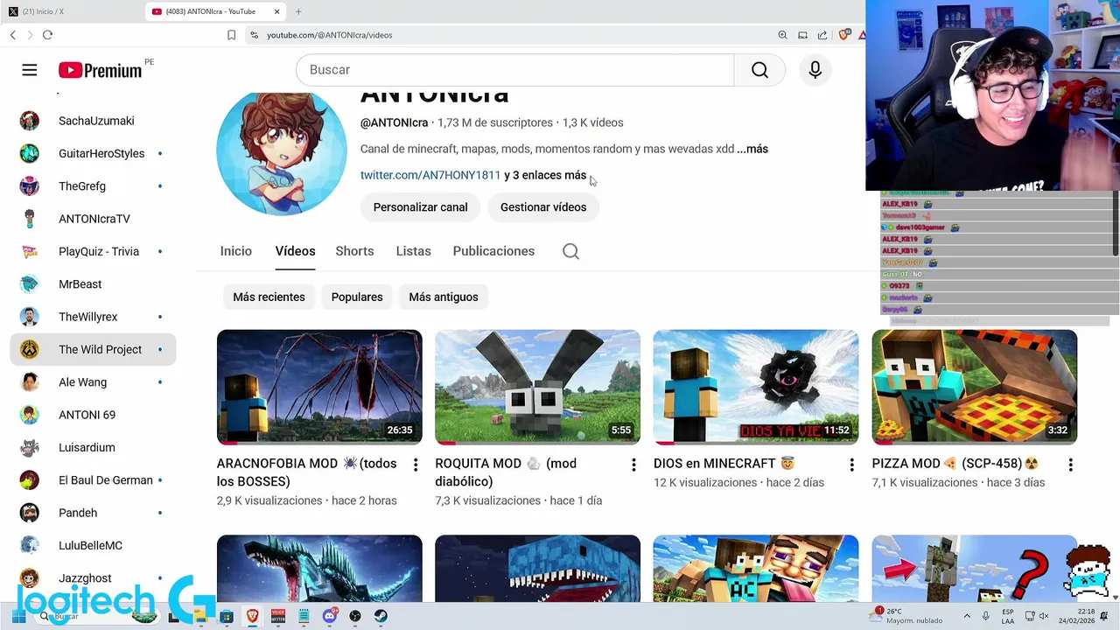The width and height of the screenshot is (1120, 630).
Task: Filter videos by Más recientes
Action: [269, 297]
